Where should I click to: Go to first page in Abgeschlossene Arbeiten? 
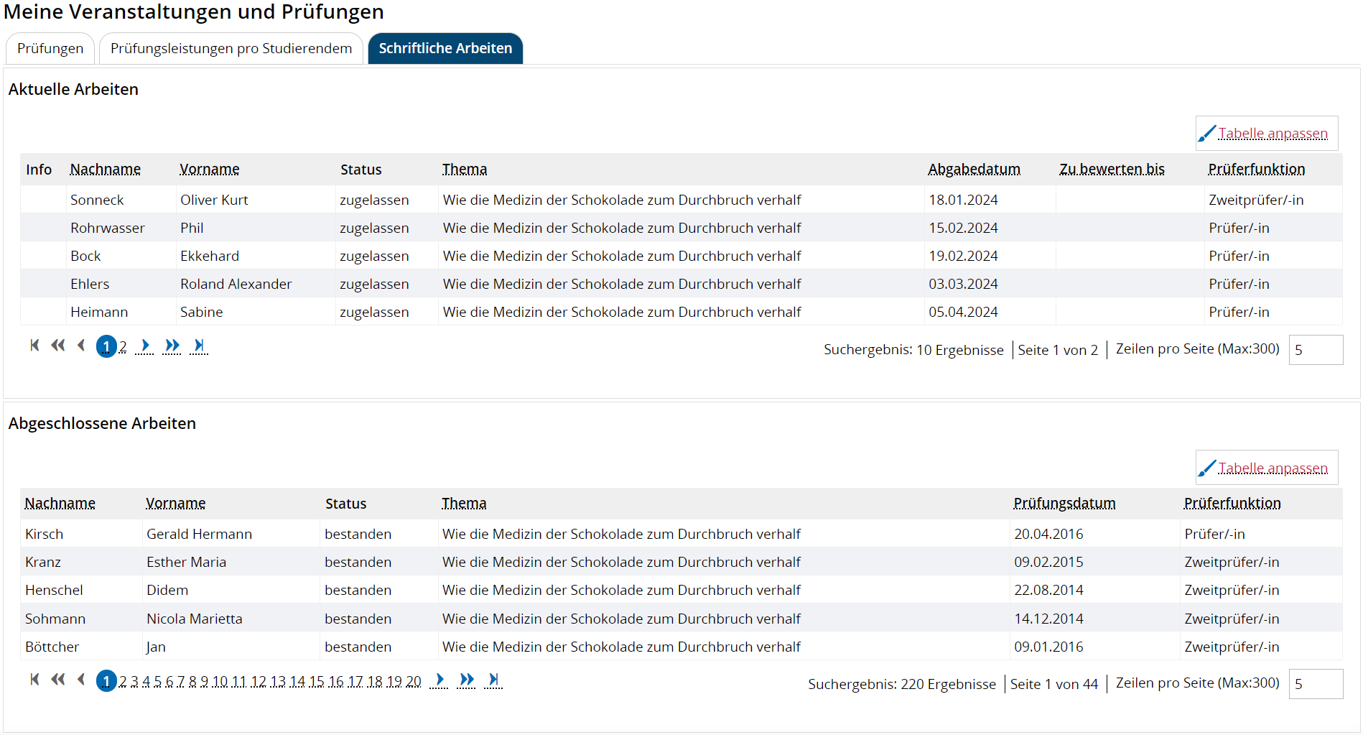[x=34, y=680]
